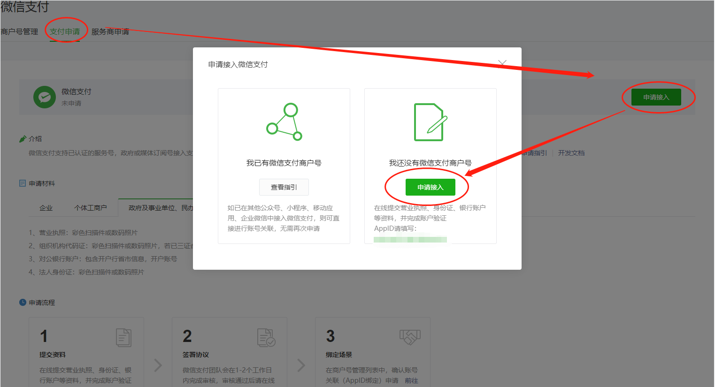Click the step title "绑定场景"

point(339,355)
